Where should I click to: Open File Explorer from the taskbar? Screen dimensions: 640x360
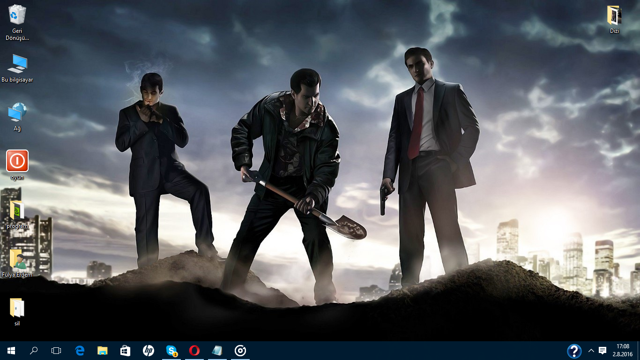point(102,351)
